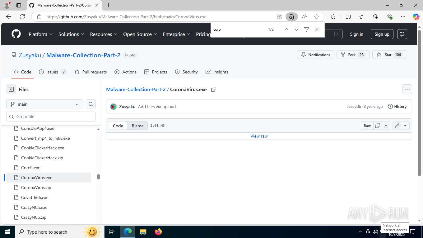Expand the Resources menu

click(104, 34)
